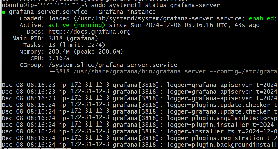278x149 pixels.
Task: Click the '3.167s' CPU time value
Action: click(59, 58)
